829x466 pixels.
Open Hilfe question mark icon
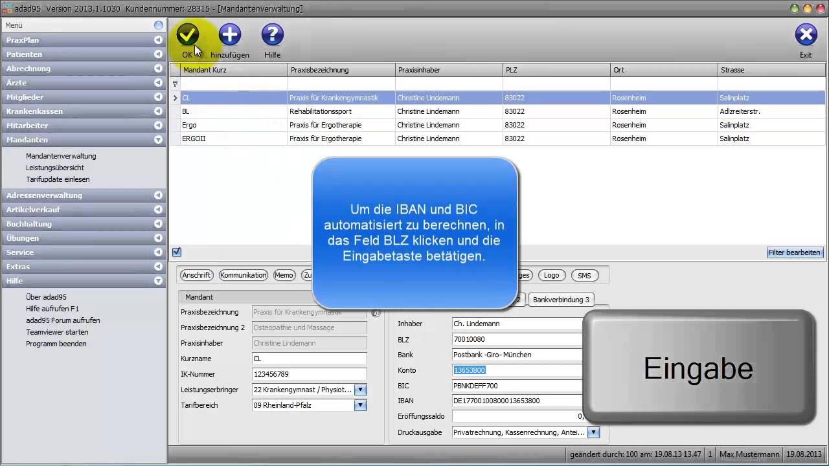(x=272, y=35)
